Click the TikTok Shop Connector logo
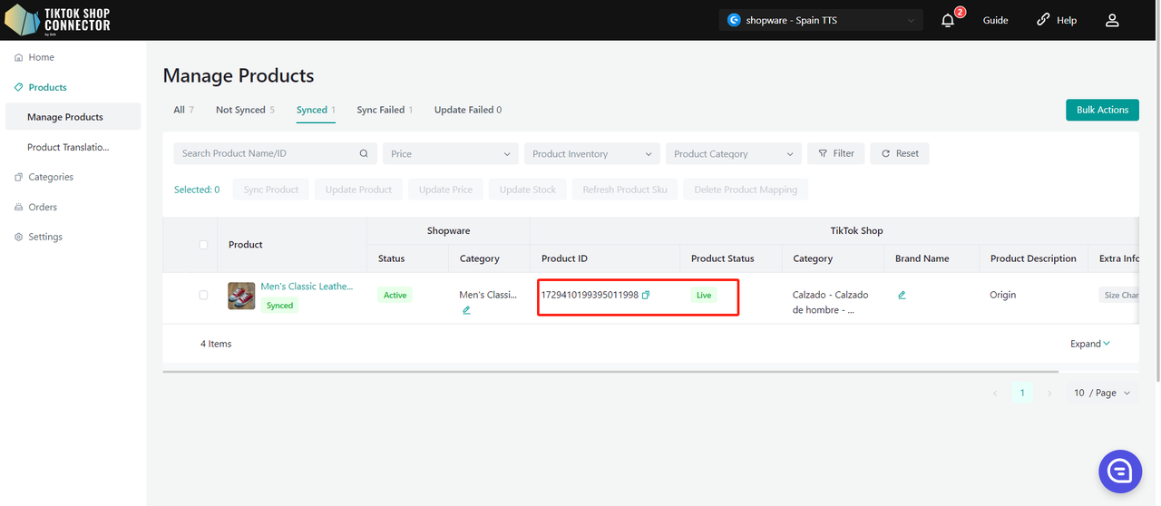This screenshot has width=1161, height=506. click(x=58, y=20)
